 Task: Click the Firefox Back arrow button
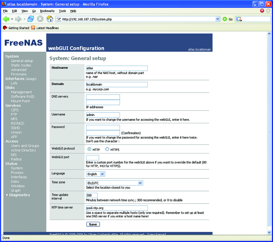(6, 19)
